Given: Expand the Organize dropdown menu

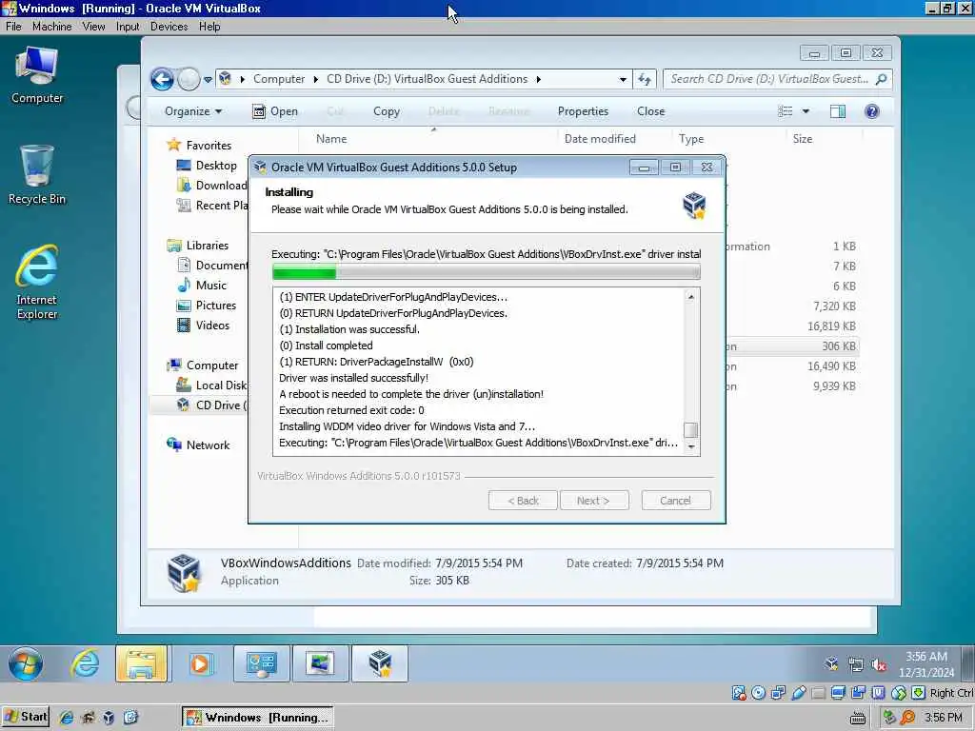Looking at the screenshot, I should [192, 111].
